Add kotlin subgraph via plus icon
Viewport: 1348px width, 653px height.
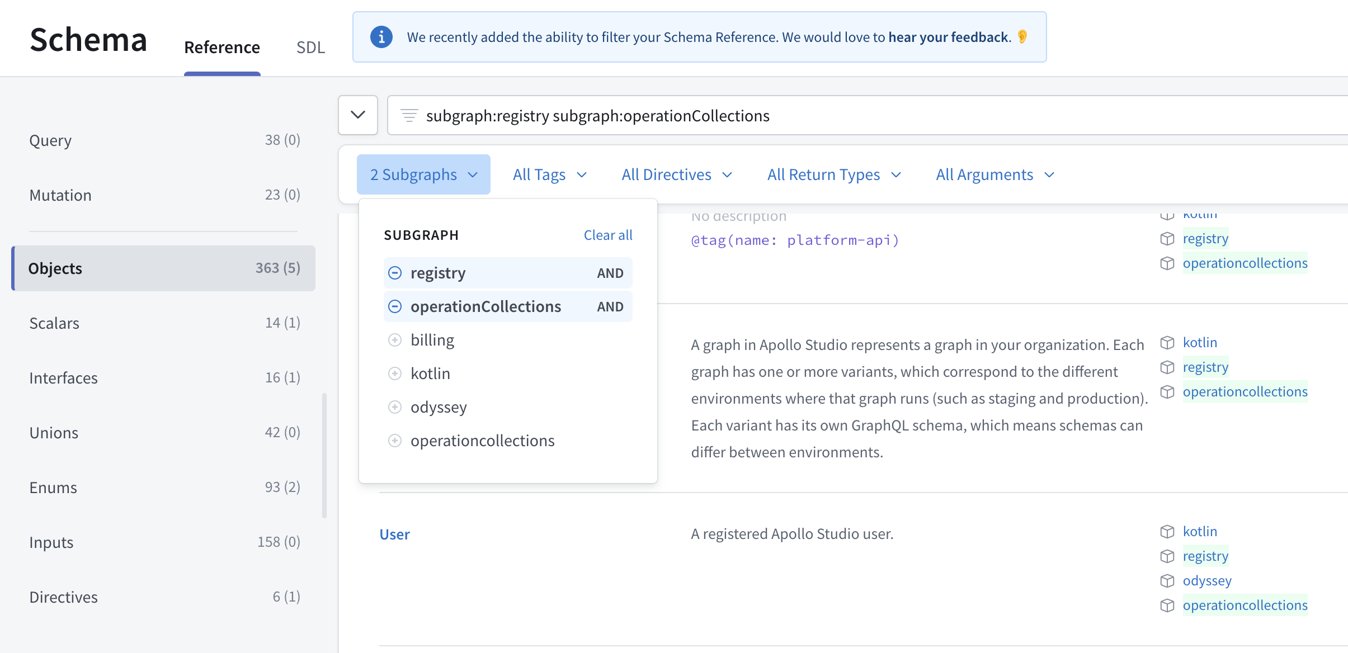click(x=395, y=373)
